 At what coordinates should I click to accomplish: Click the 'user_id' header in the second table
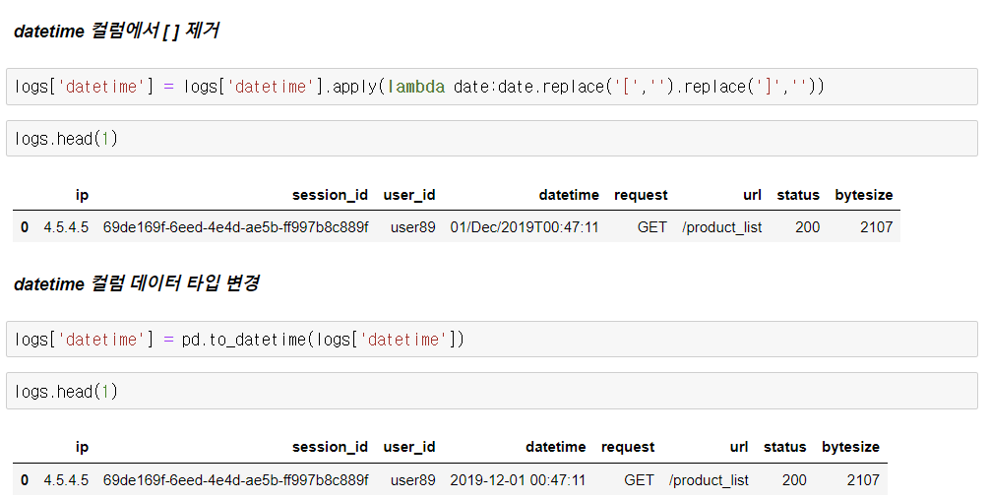pos(409,447)
